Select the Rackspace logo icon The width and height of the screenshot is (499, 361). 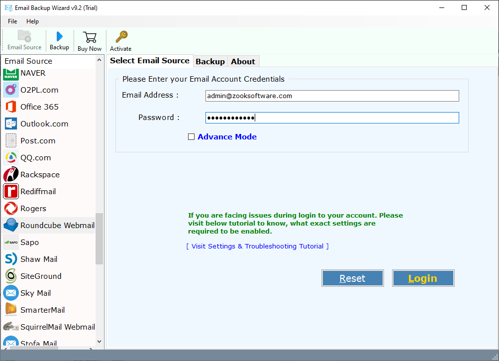coord(11,174)
